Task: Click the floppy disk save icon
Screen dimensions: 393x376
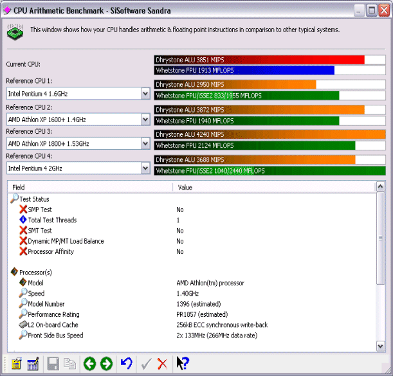Action: [x=53, y=364]
